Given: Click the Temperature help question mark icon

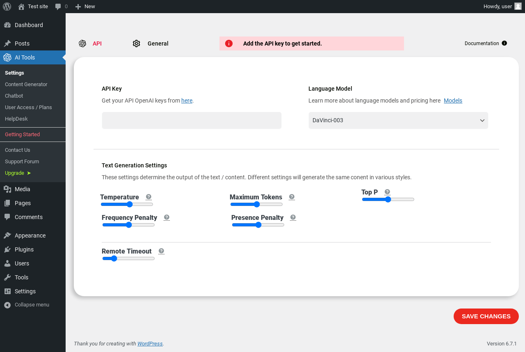Looking at the screenshot, I should point(148,197).
